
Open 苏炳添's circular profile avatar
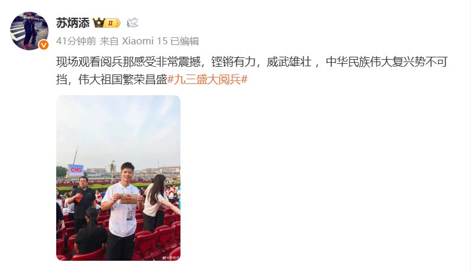pos(29,31)
